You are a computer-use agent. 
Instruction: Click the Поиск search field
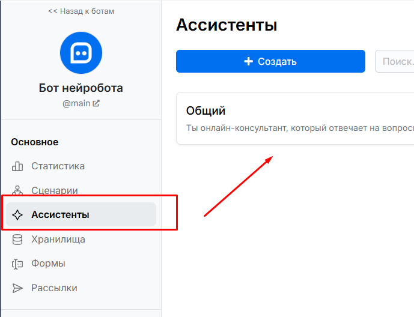[x=394, y=61]
